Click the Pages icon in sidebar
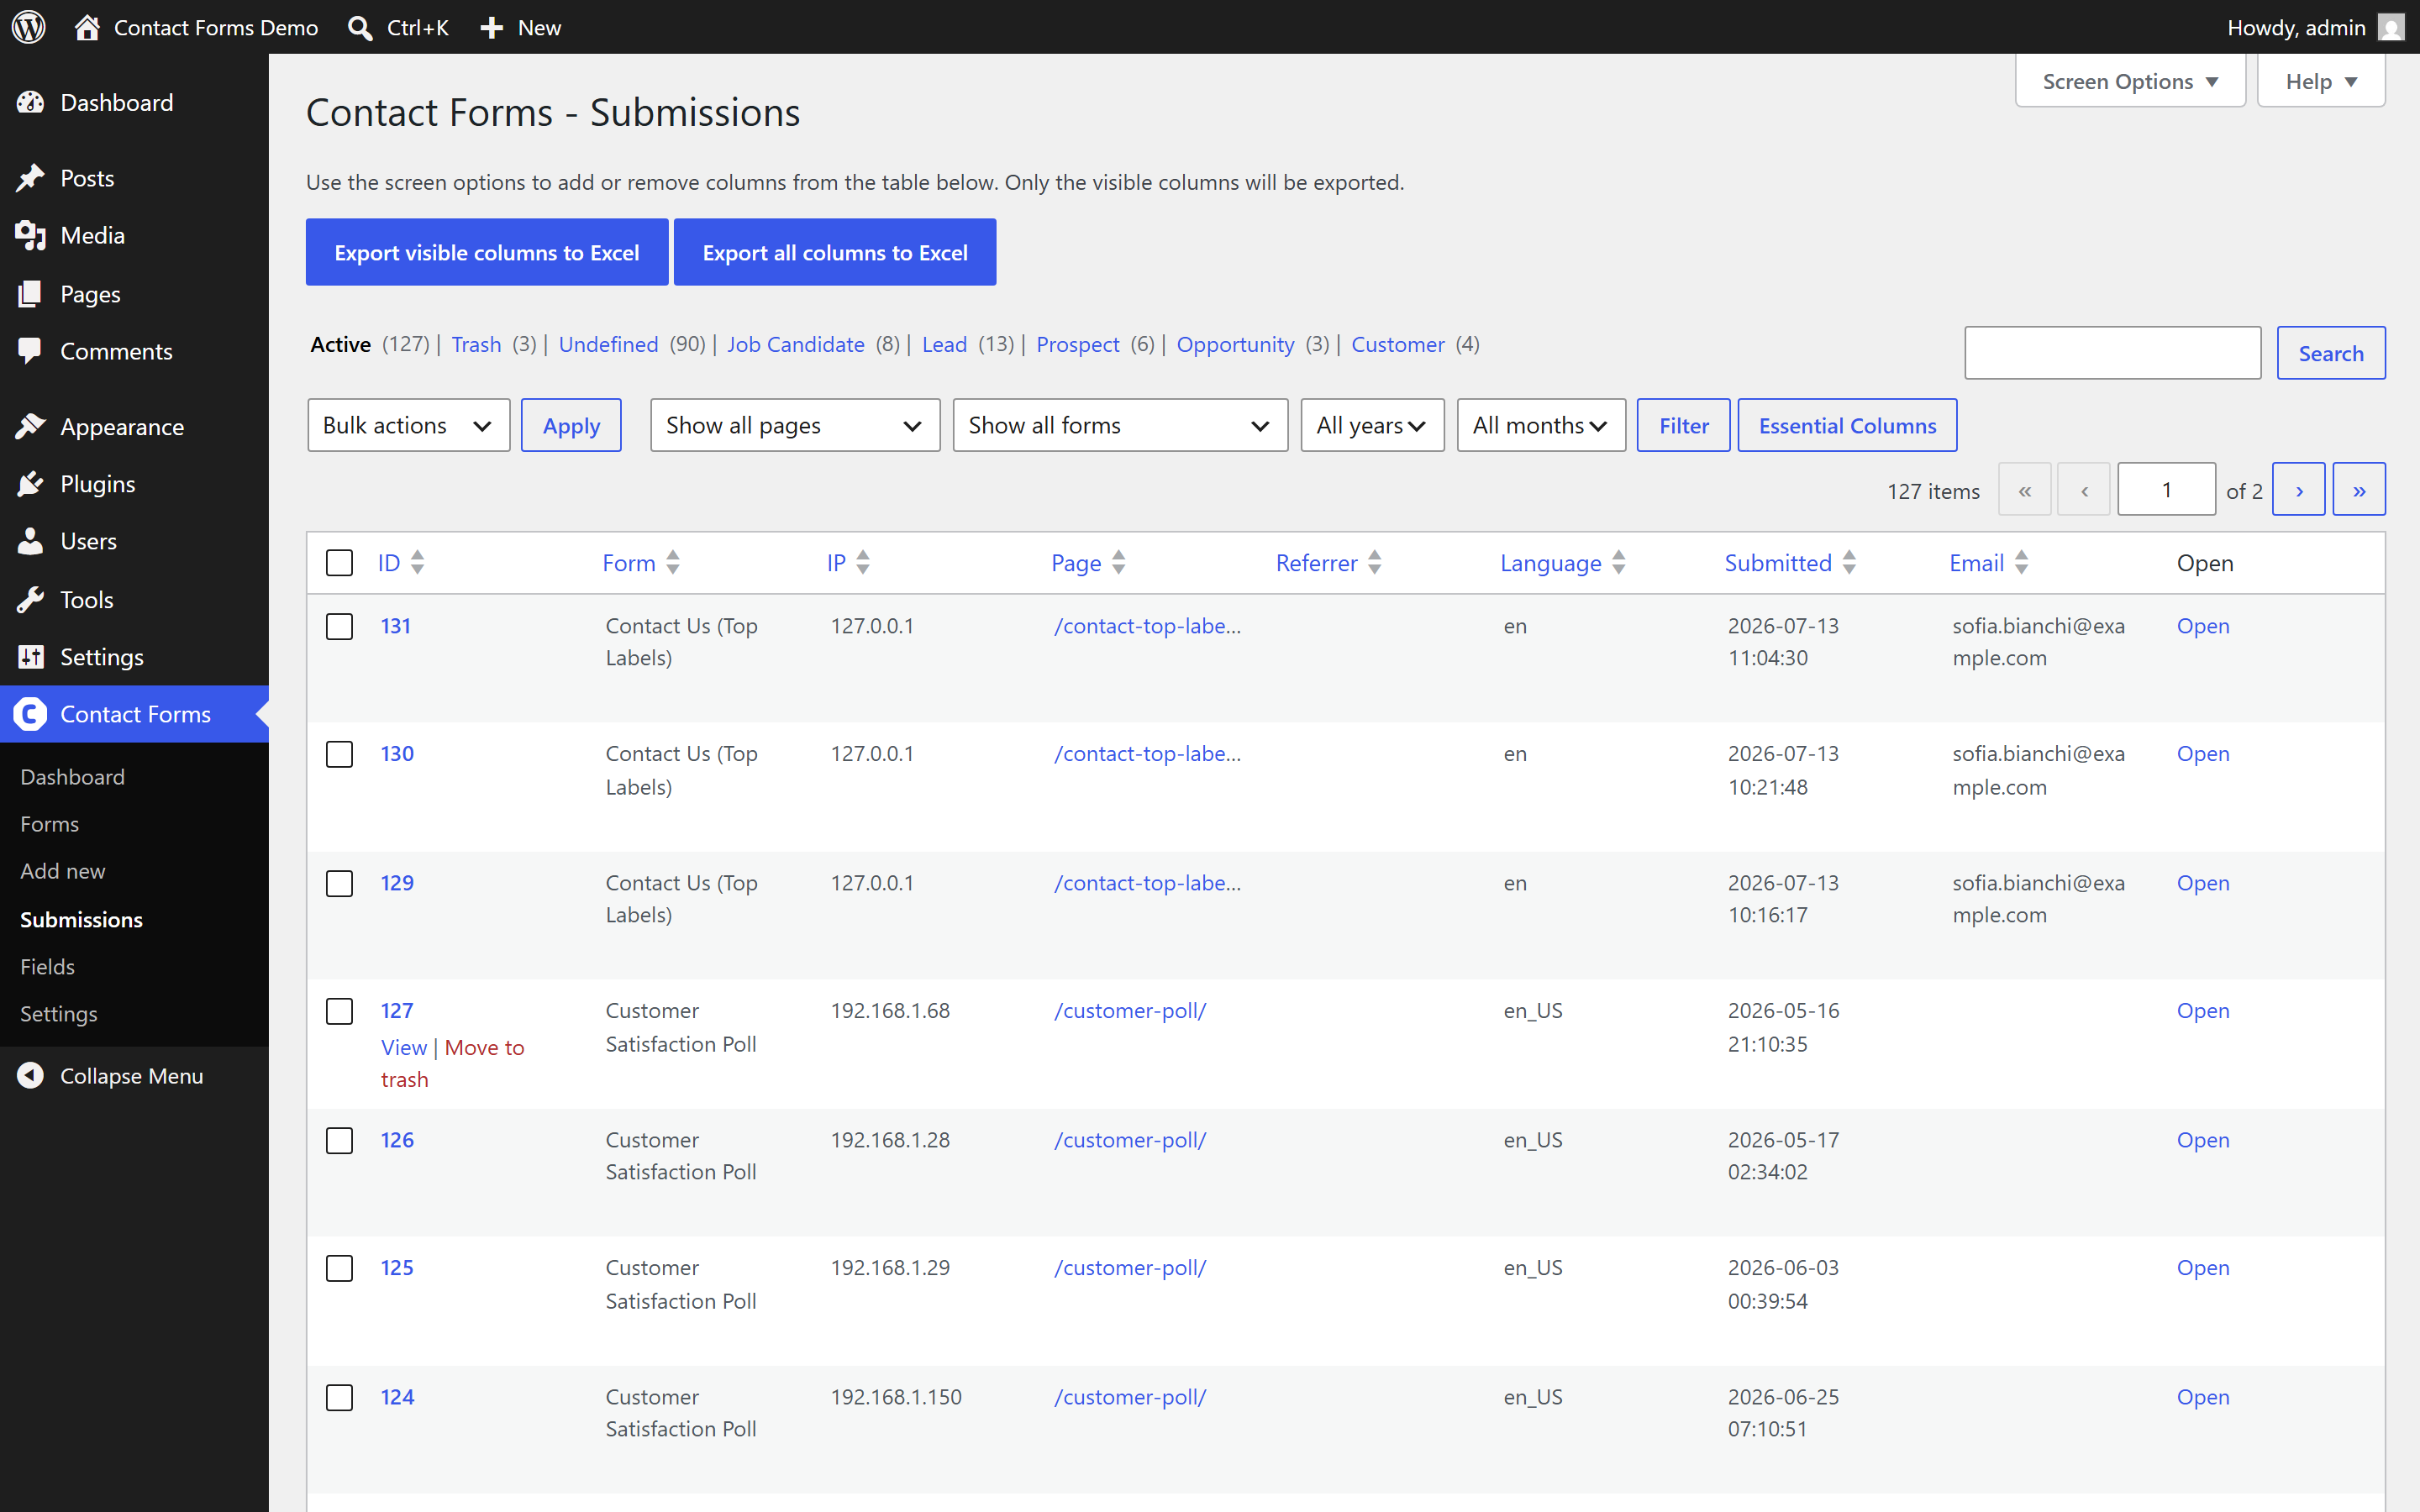This screenshot has height=1512, width=2420. (30, 294)
